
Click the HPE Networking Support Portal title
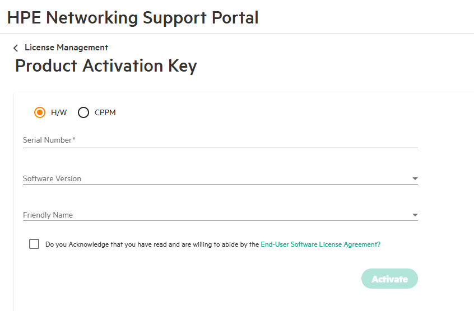click(x=133, y=17)
